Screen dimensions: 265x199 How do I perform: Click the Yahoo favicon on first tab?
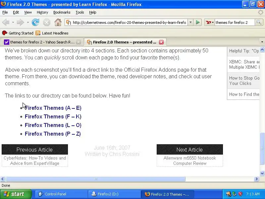click(6, 42)
